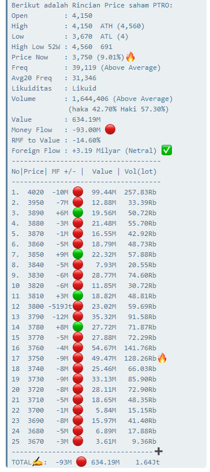This screenshot has width=210, height=472.
Task: Click the green checkmark beside Foreign Flow
Action: coord(167,150)
